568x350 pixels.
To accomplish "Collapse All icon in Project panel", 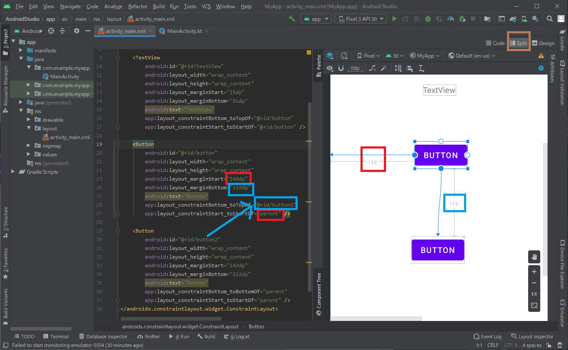I will pyautogui.click(x=62, y=31).
